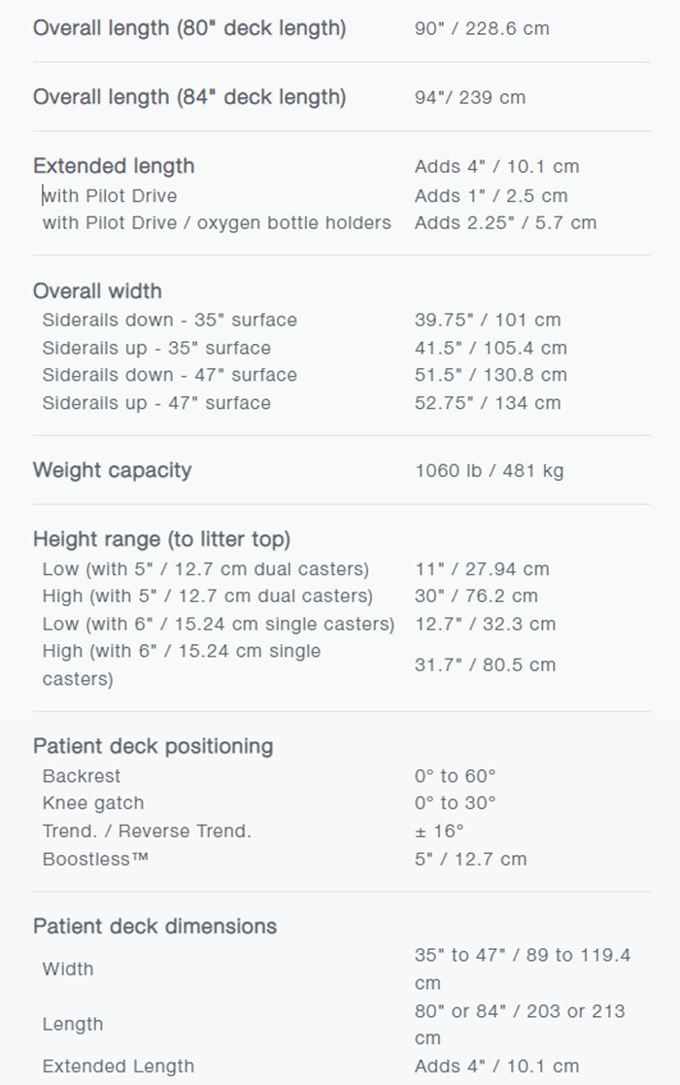Click the "Boostless™" label
Viewport: 680px width, 1085px height.
[x=95, y=859]
